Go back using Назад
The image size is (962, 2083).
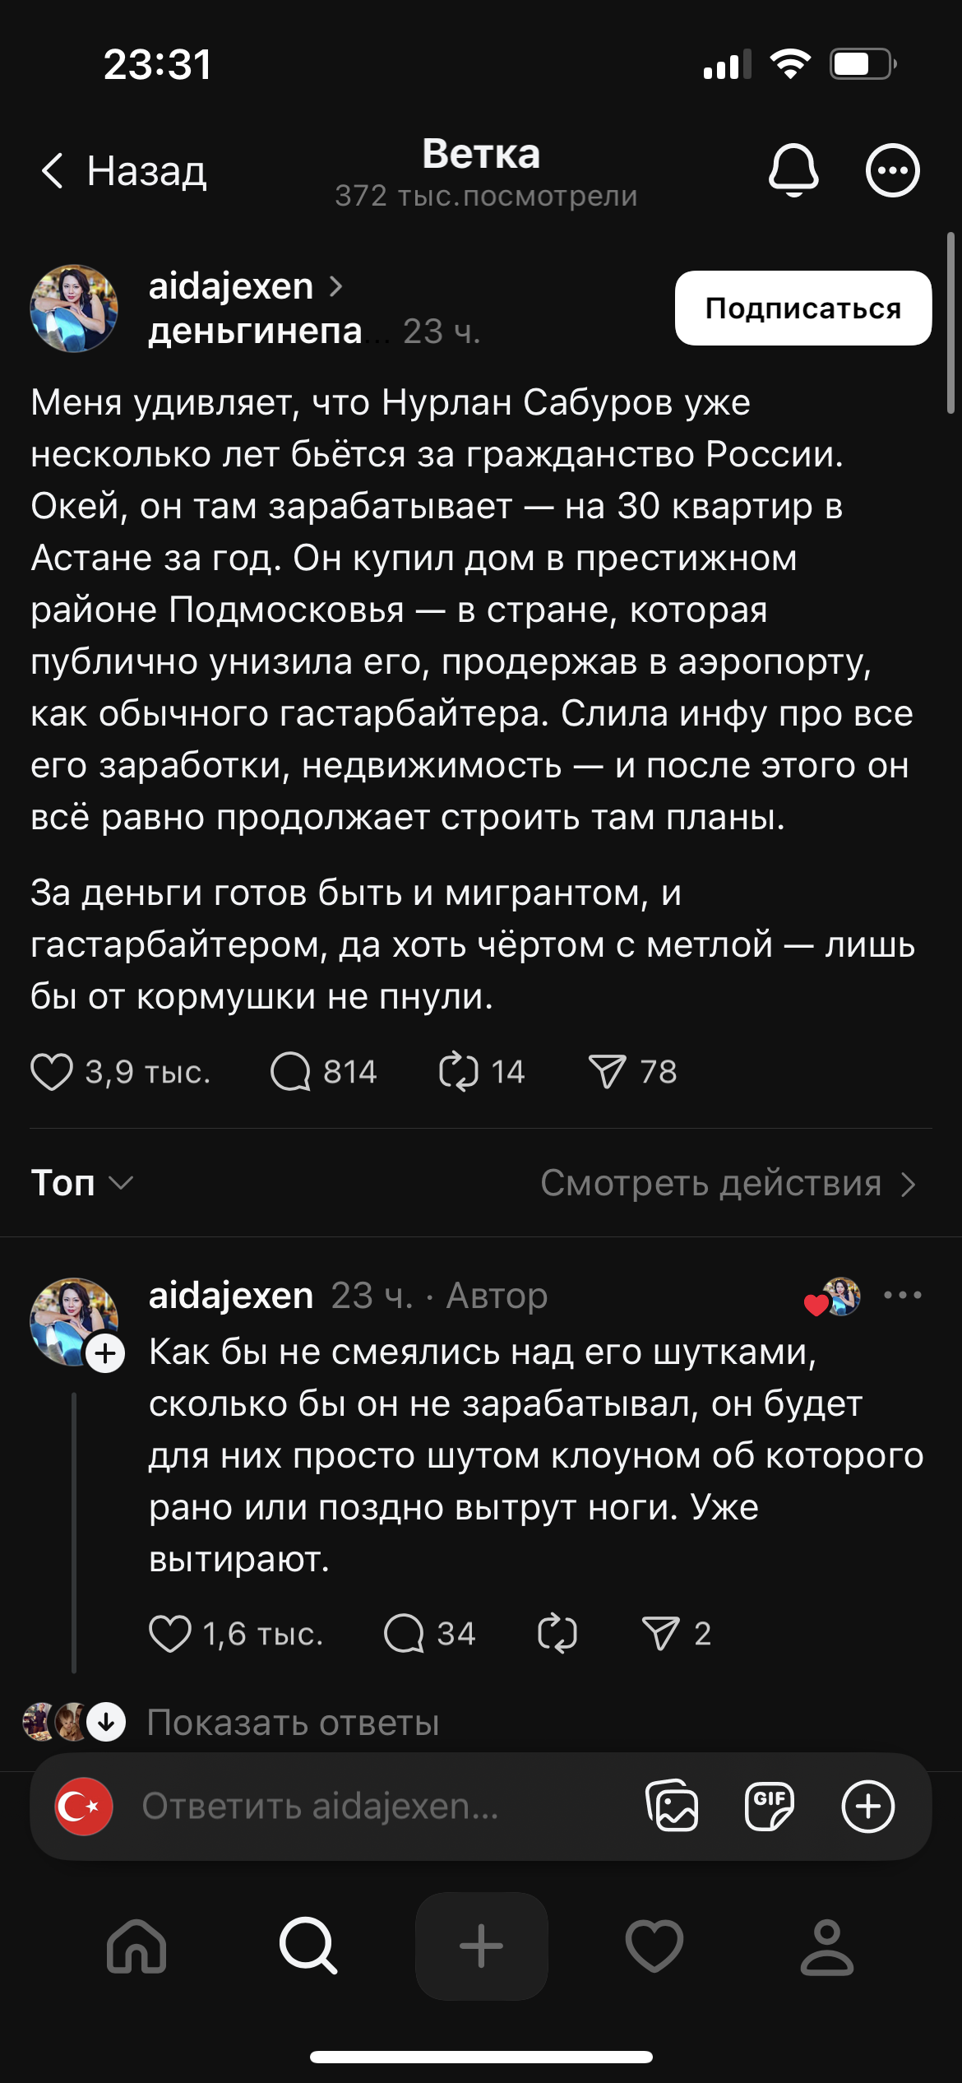point(123,171)
